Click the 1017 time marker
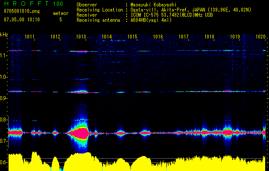This screenshot has height=171, width=269. (x=183, y=37)
